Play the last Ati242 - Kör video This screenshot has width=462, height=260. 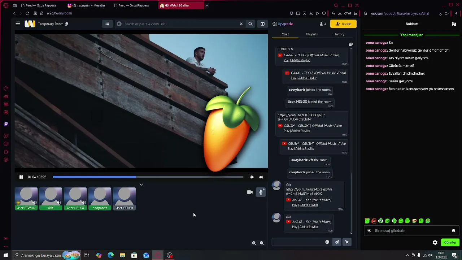click(x=295, y=227)
